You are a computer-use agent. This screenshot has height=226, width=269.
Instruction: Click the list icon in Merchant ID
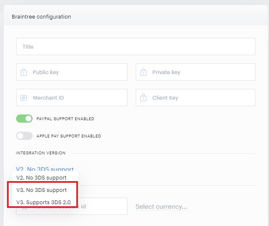click(24, 98)
